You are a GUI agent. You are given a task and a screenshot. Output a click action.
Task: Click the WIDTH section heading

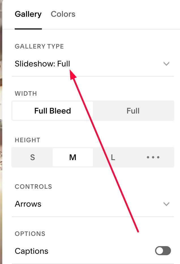pyautogui.click(x=26, y=93)
